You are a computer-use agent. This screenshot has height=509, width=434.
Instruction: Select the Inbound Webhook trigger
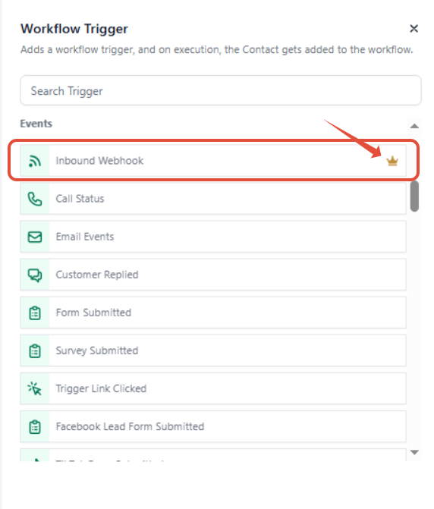pos(213,161)
